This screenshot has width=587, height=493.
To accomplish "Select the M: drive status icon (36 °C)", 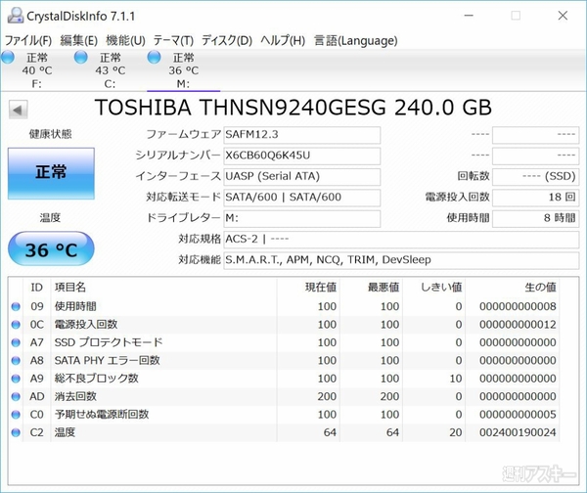I will [x=154, y=58].
